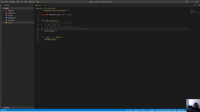The height and width of the screenshot is (112, 200).
Task: Change end-of-line sequence via LF
Action: 147,110
